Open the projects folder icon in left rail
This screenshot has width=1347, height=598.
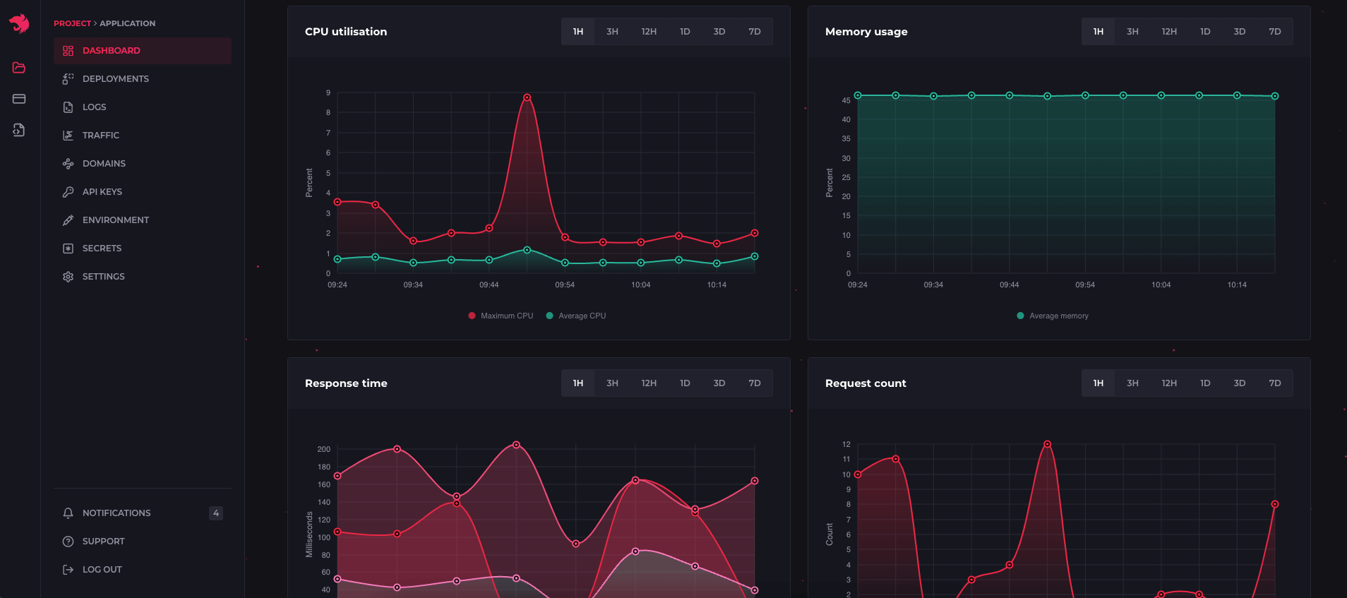pos(19,68)
